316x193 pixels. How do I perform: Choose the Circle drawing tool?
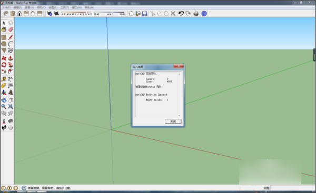click(4, 44)
